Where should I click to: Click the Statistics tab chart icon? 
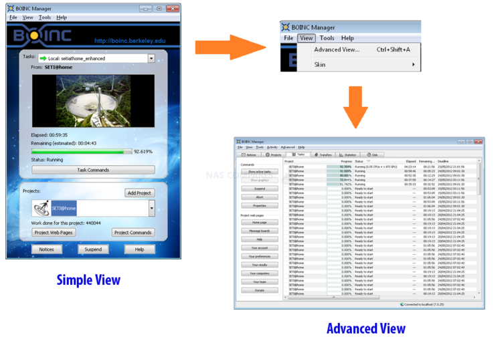point(341,154)
